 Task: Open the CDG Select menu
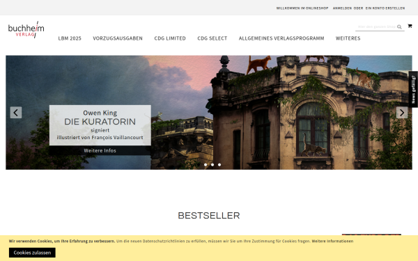click(x=212, y=38)
